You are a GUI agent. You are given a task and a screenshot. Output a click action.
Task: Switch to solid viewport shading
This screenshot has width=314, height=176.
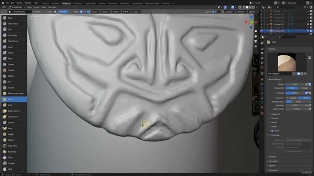(x=247, y=7)
